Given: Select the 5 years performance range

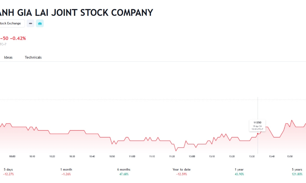Looking at the screenshot, I should [297, 172].
